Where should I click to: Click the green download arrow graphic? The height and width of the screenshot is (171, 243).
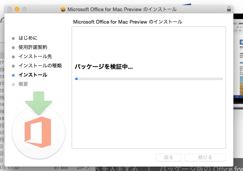38,103
